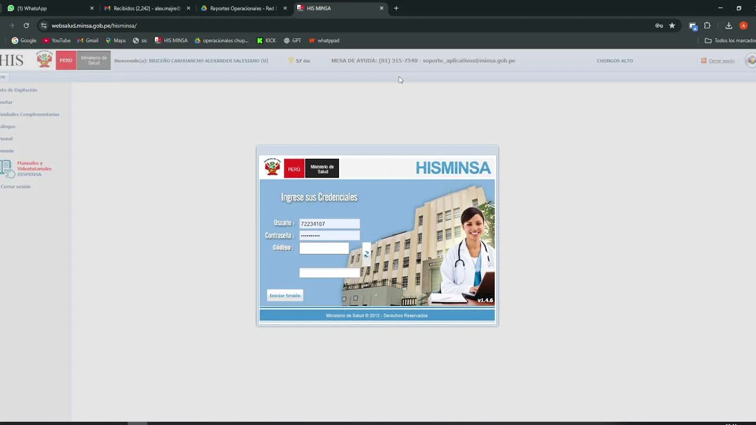Click the tab search/media extension icon
756x425 pixels.
[693, 25]
